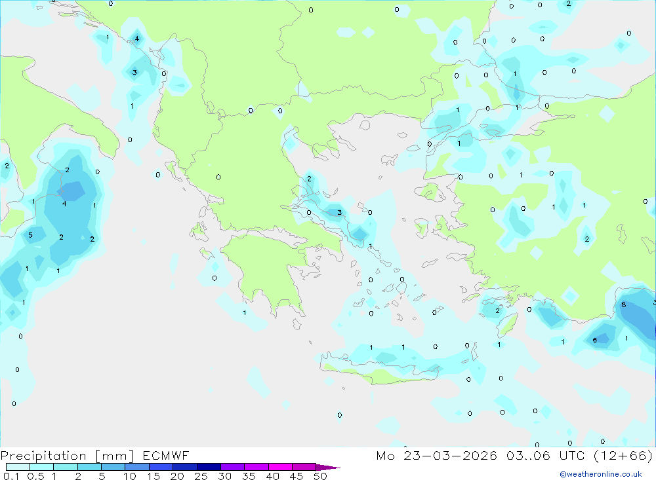Click the "8" precipitation value on map
The width and height of the screenshot is (656, 480).
pos(623,305)
